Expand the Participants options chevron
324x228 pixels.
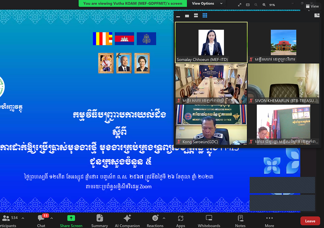[x=23, y=218]
